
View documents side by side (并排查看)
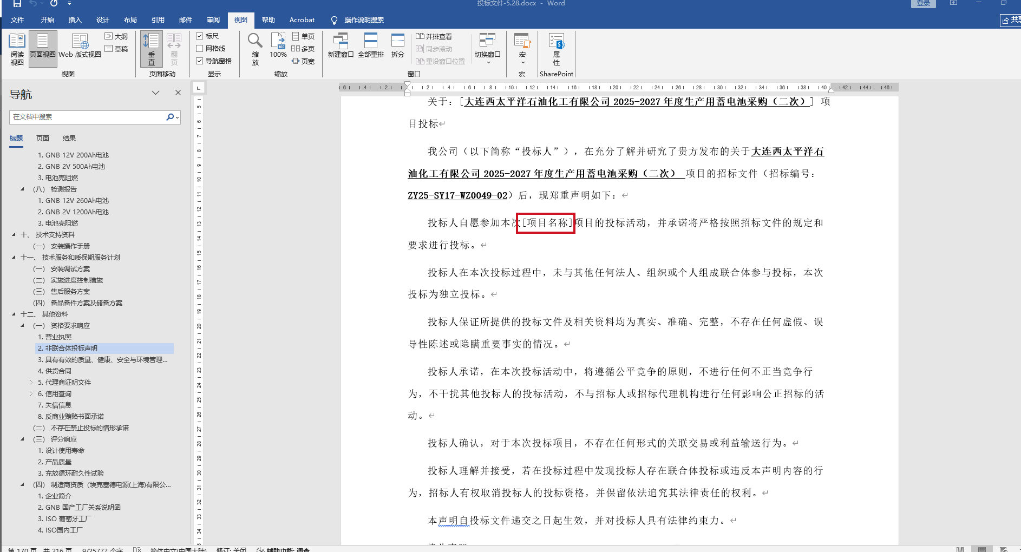coord(434,36)
